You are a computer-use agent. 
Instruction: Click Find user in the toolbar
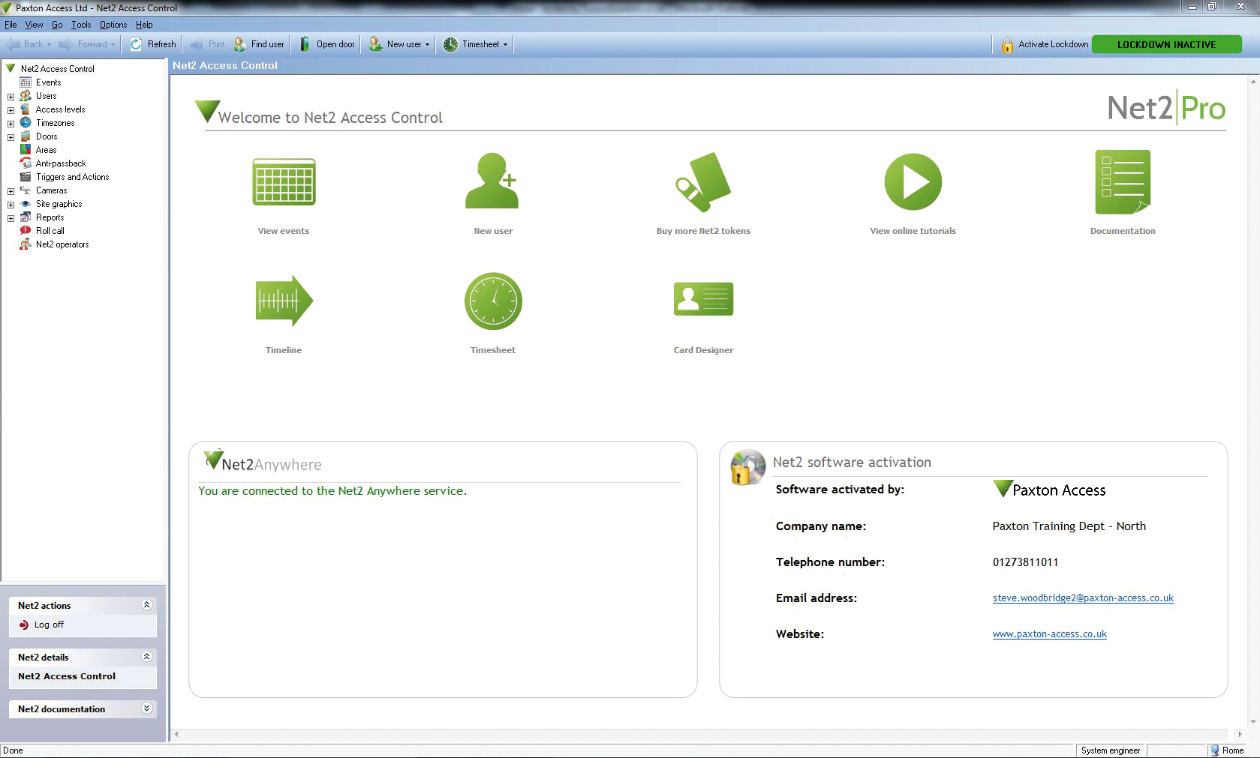point(259,44)
